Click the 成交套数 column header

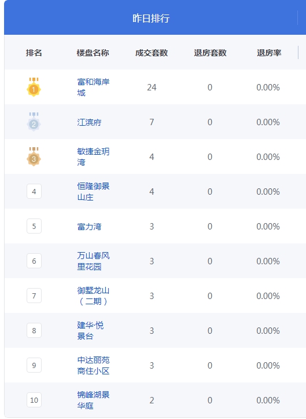pos(152,53)
